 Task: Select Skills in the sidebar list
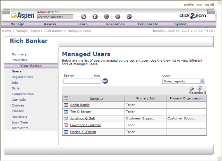coord(16,88)
